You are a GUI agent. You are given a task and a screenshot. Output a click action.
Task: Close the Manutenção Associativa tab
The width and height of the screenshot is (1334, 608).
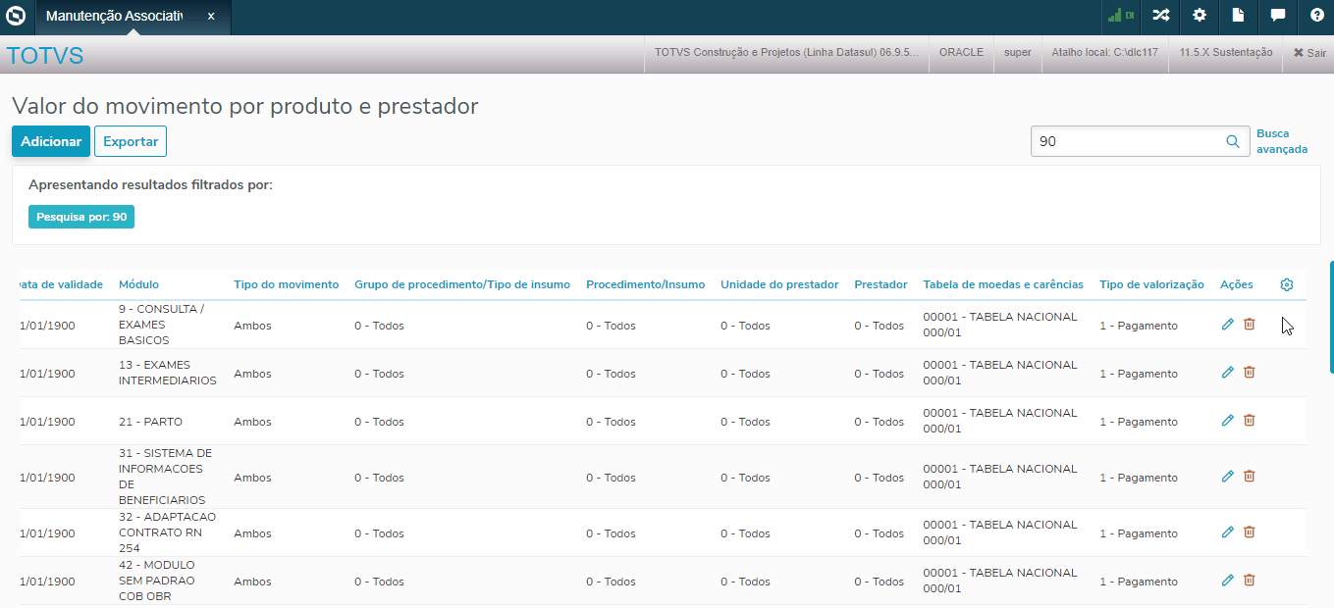[x=211, y=17]
